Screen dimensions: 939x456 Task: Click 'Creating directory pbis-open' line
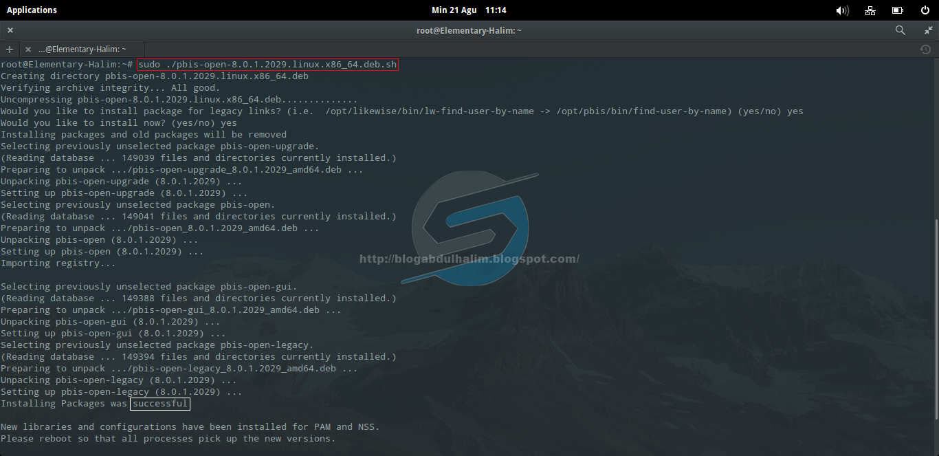[x=154, y=76]
